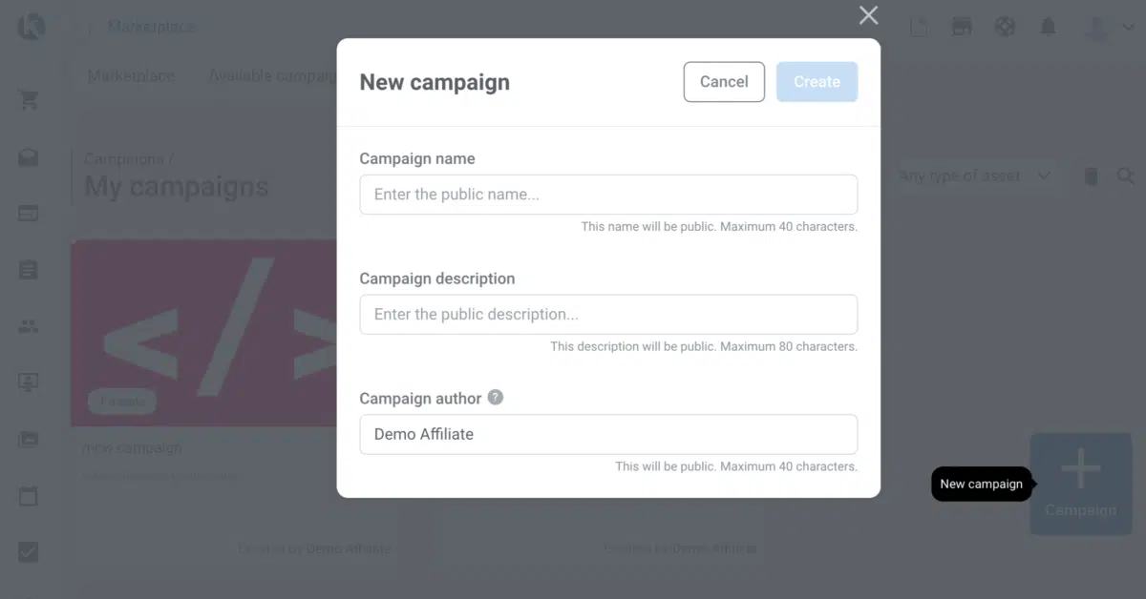This screenshot has width=1146, height=599.
Task: Click the search magnifier icon
Action: [1126, 176]
